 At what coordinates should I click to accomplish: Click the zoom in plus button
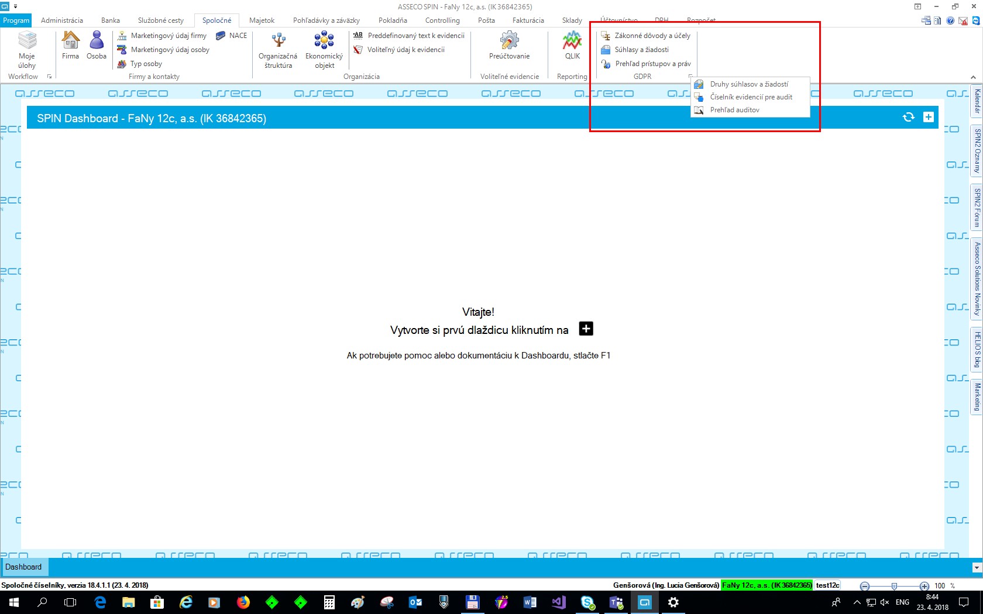pyautogui.click(x=924, y=586)
